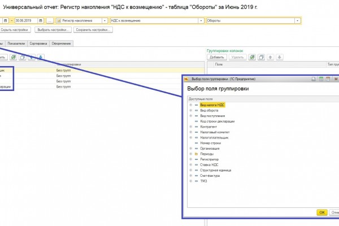Expand the Контрагент node
This screenshot has height=226, width=339.
191,127
